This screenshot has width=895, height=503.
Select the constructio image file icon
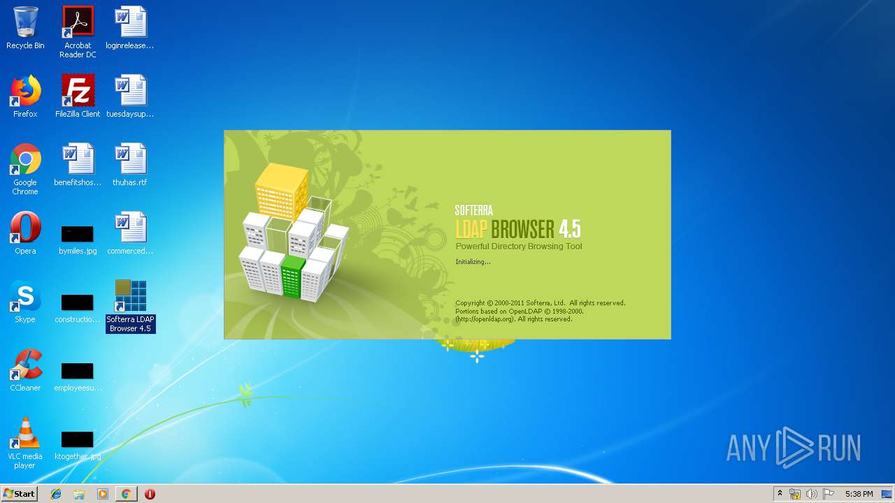coord(78,308)
